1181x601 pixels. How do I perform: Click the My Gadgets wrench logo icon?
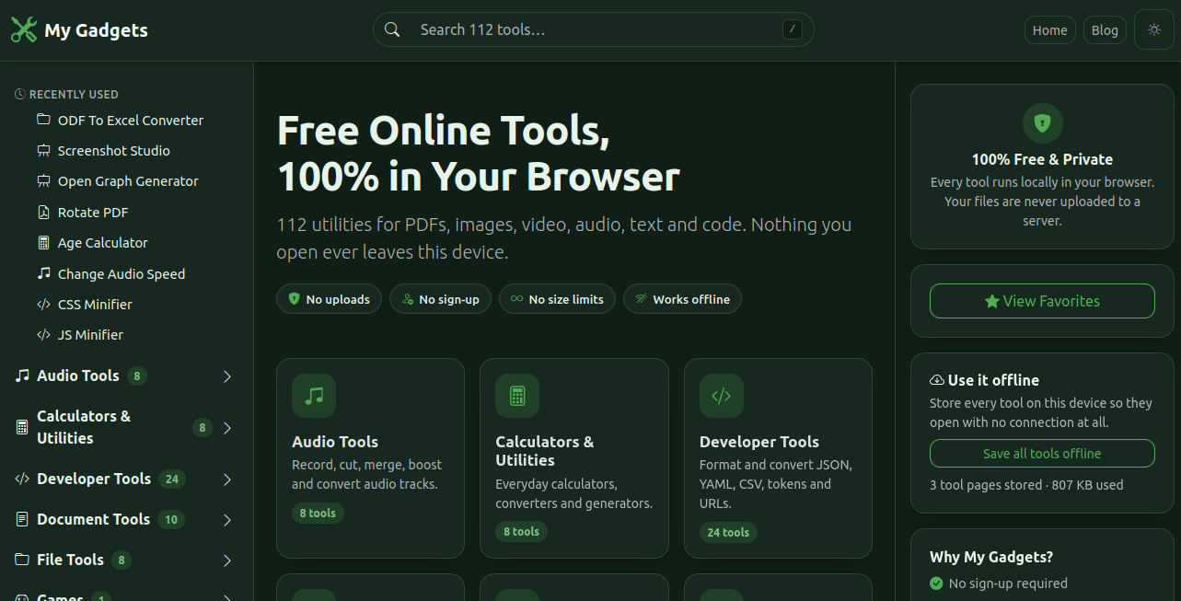pyautogui.click(x=24, y=29)
